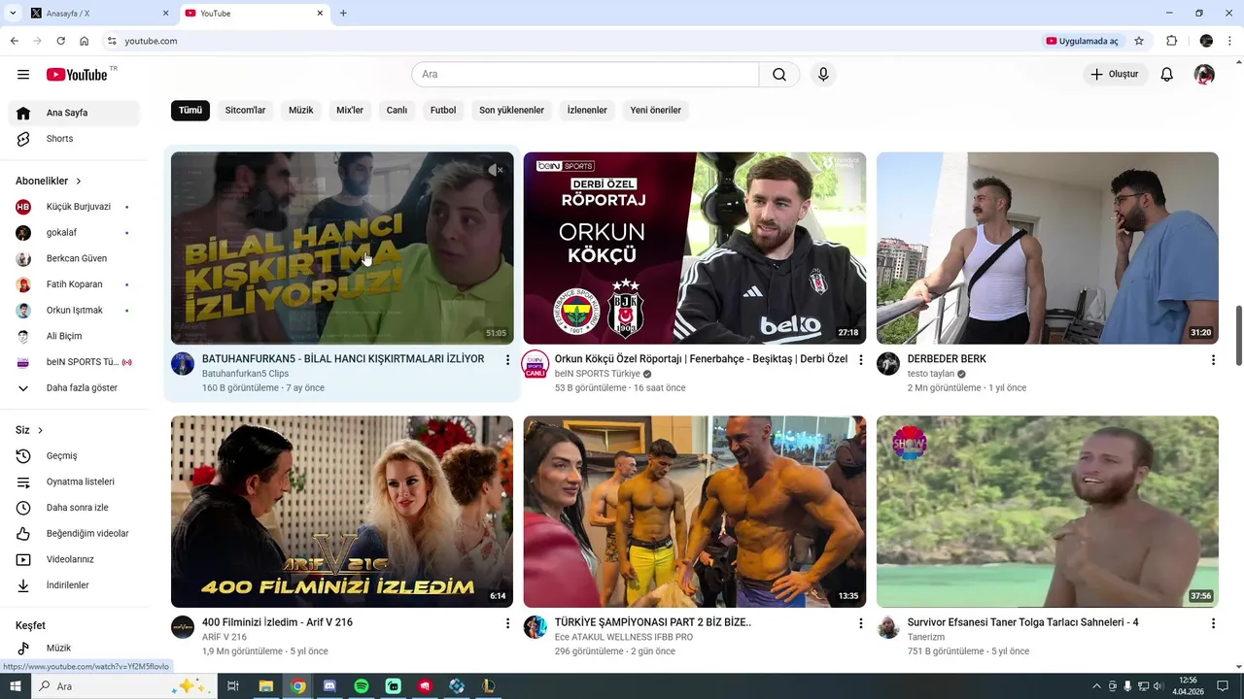Click Survivor Efsanesi Taner Tolga video title

tap(1022, 622)
